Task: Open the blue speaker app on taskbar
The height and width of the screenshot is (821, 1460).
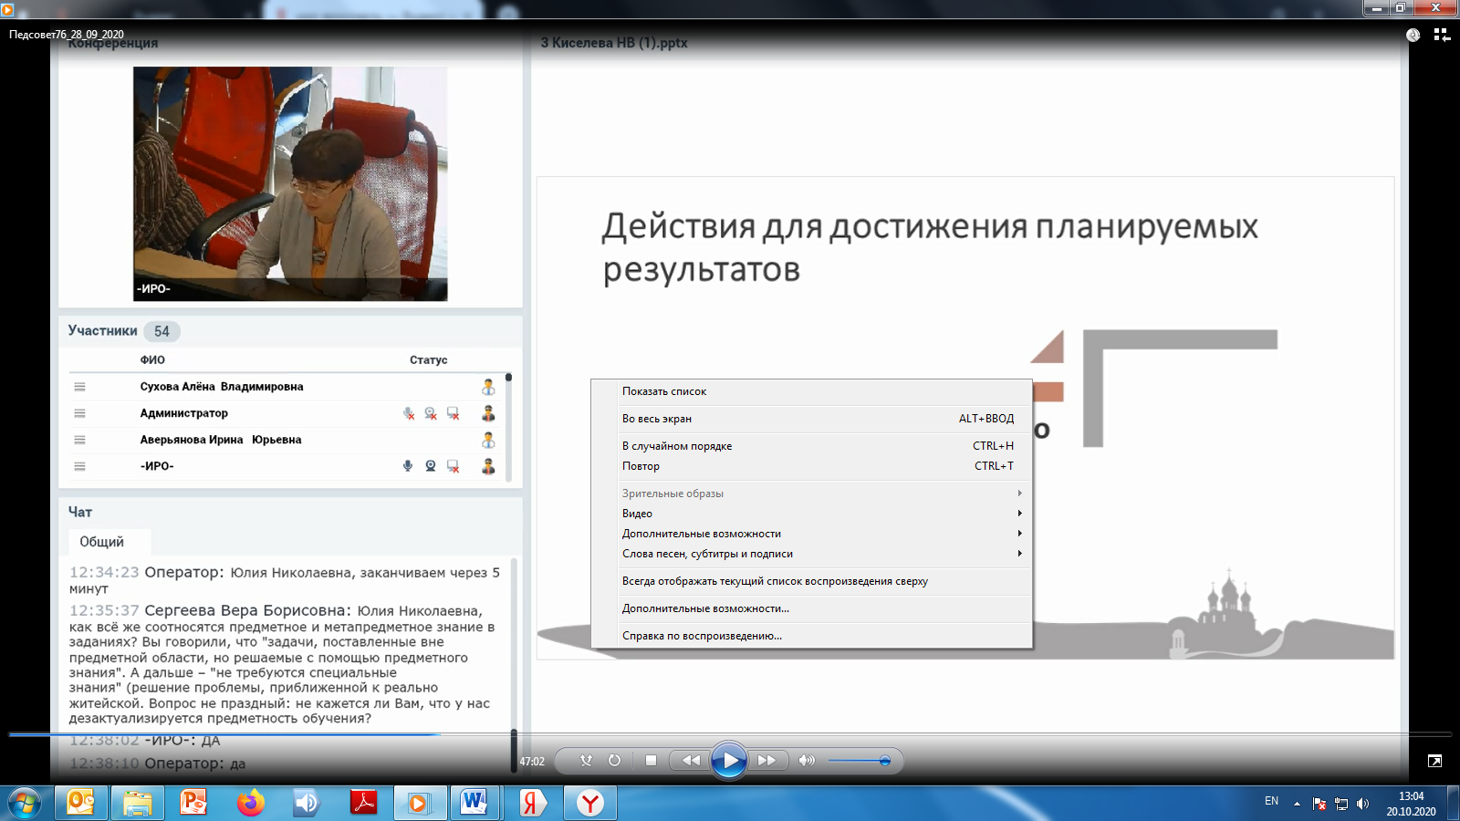Action: (x=308, y=803)
